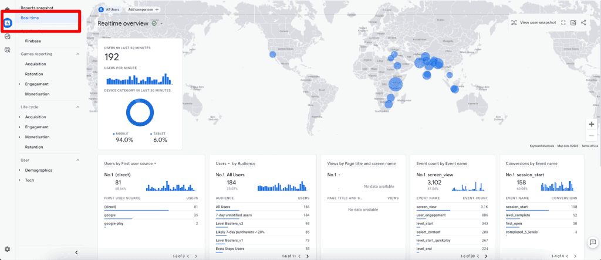Open the customize report pencil icon

(573, 23)
